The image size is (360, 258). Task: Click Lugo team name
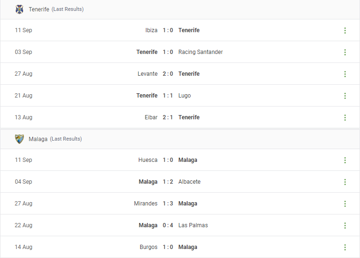pyautogui.click(x=184, y=96)
